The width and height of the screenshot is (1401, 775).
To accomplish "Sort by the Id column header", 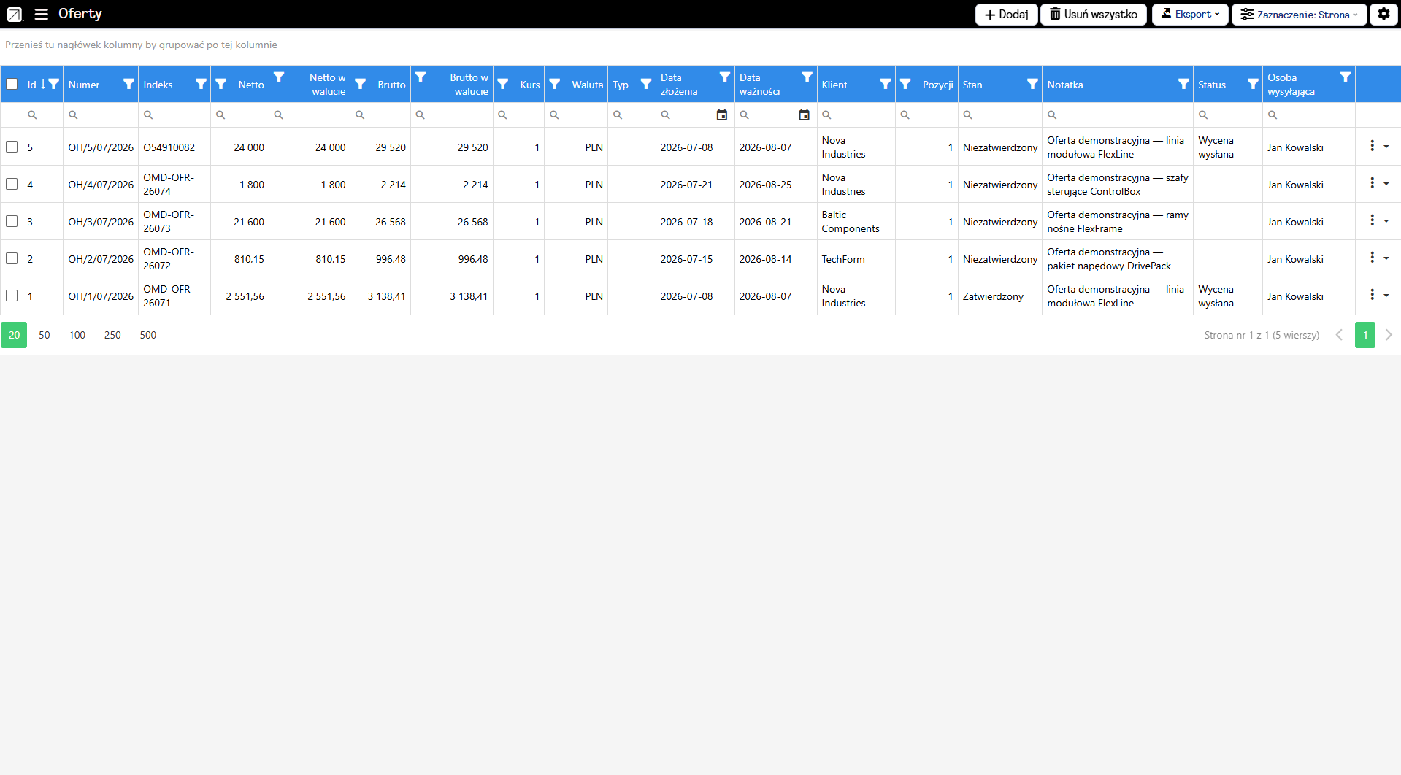I will pyautogui.click(x=32, y=85).
